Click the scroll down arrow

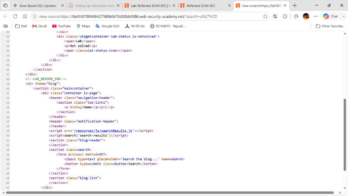[345, 188]
